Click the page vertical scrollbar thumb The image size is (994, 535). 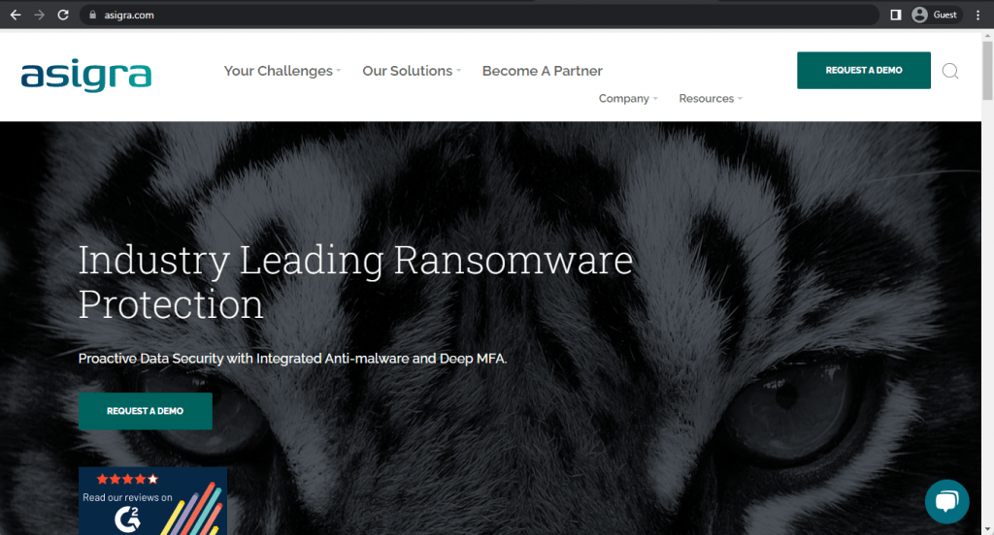(x=987, y=70)
